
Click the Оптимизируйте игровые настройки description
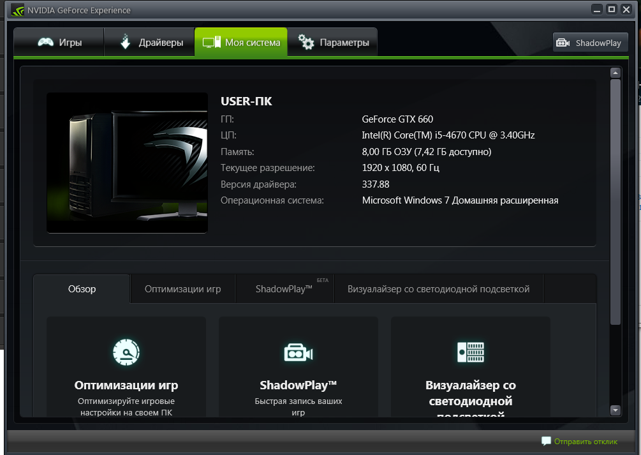coord(126,407)
